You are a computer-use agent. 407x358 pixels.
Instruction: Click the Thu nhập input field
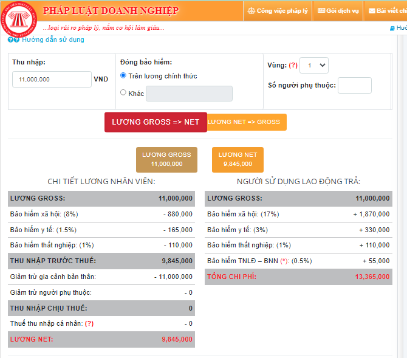(52, 79)
